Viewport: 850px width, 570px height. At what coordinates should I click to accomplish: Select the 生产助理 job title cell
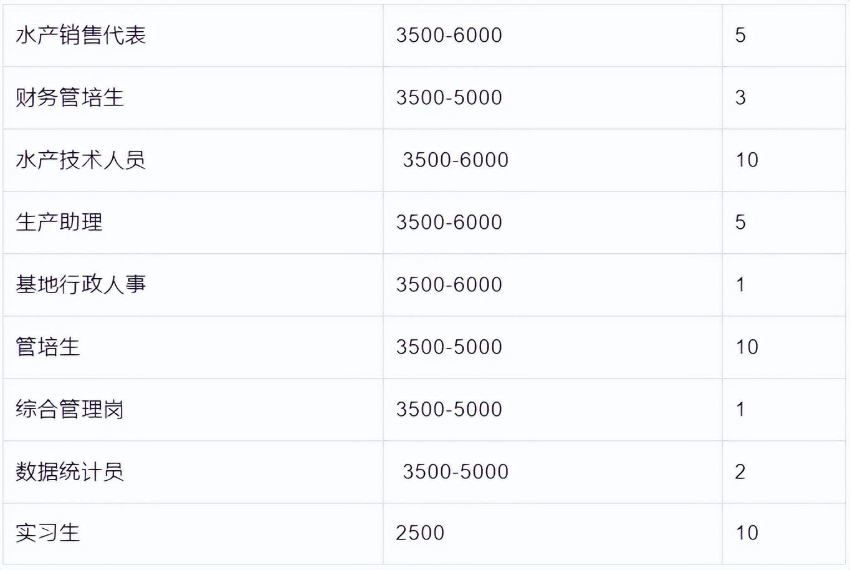(x=59, y=223)
